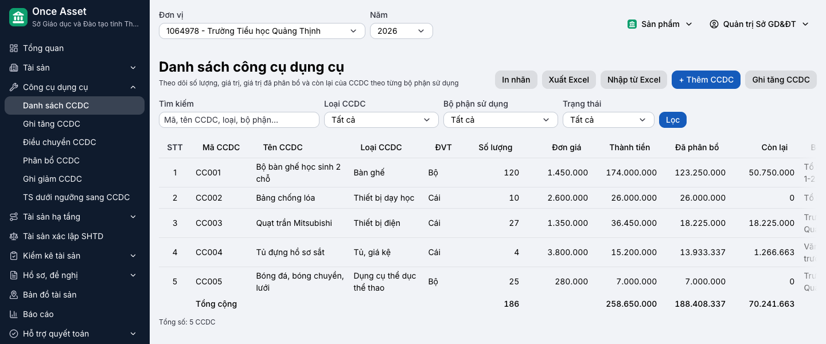Open Ghi giảm CCDC sidebar item
Image resolution: width=826 pixels, height=344 pixels.
tap(75, 179)
